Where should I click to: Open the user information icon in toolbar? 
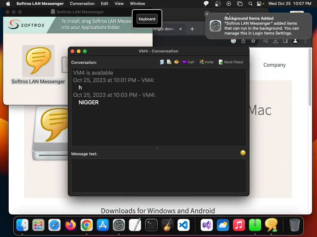pyautogui.click(x=169, y=62)
